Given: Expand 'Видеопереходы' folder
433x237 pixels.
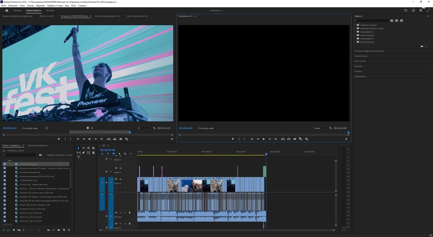Looking at the screenshot, I should coord(354,42).
